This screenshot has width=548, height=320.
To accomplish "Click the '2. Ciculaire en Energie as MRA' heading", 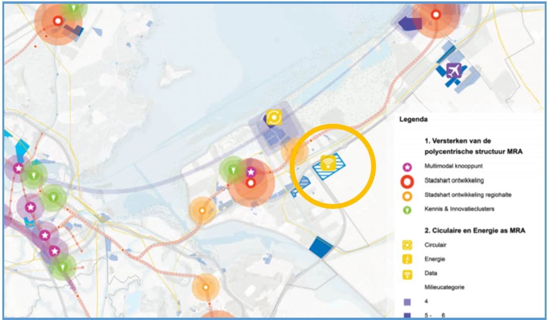I will [x=475, y=230].
